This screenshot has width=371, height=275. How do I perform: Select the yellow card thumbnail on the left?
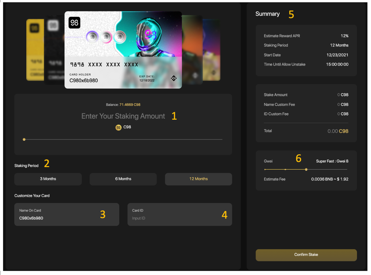tap(35, 50)
